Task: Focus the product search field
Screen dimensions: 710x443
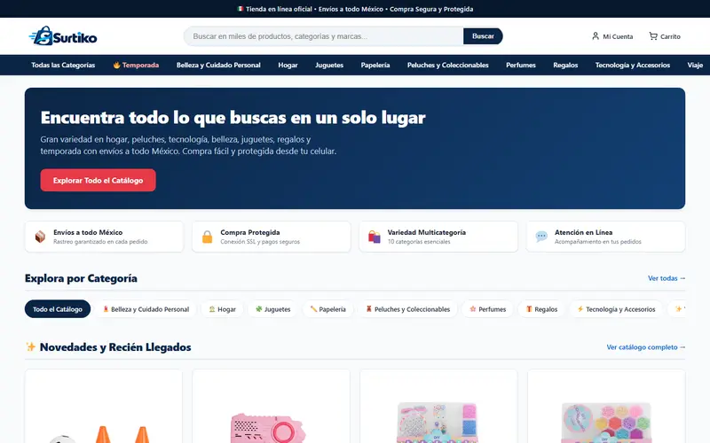Action: [x=323, y=36]
